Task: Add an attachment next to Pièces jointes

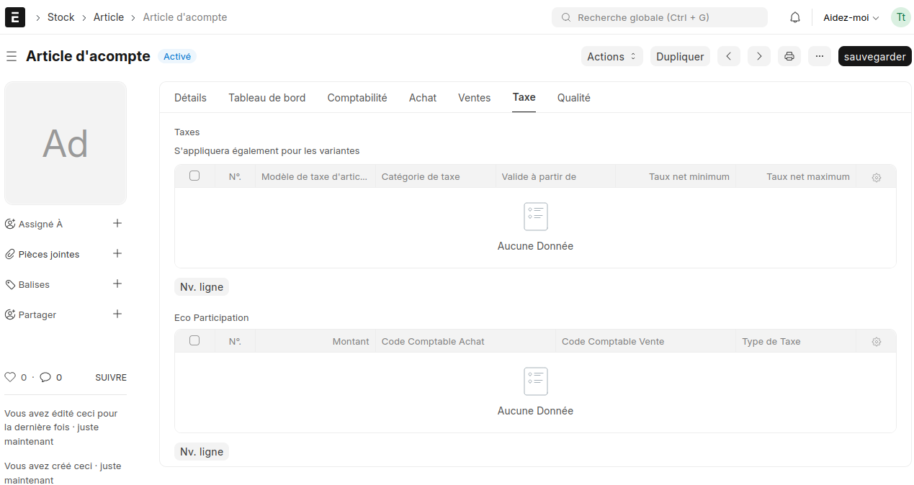Action: [117, 254]
